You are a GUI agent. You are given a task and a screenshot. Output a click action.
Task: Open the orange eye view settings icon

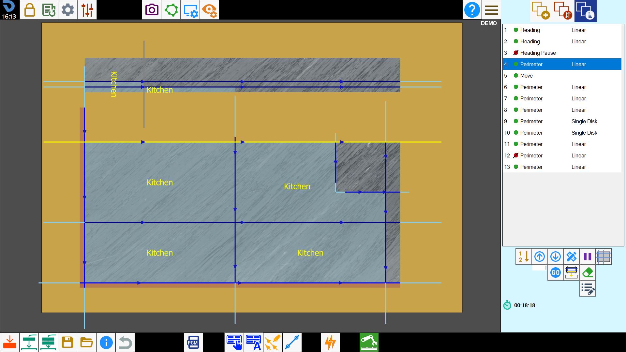coord(209,10)
